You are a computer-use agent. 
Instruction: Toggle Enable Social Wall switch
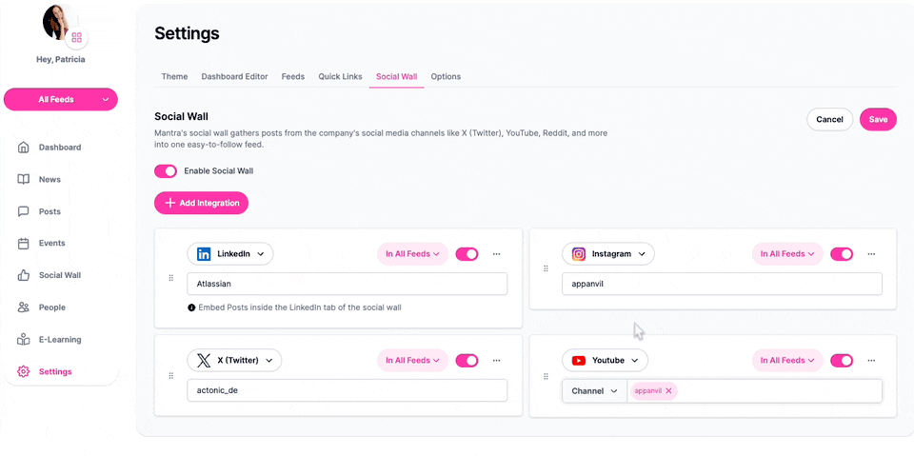[166, 170]
